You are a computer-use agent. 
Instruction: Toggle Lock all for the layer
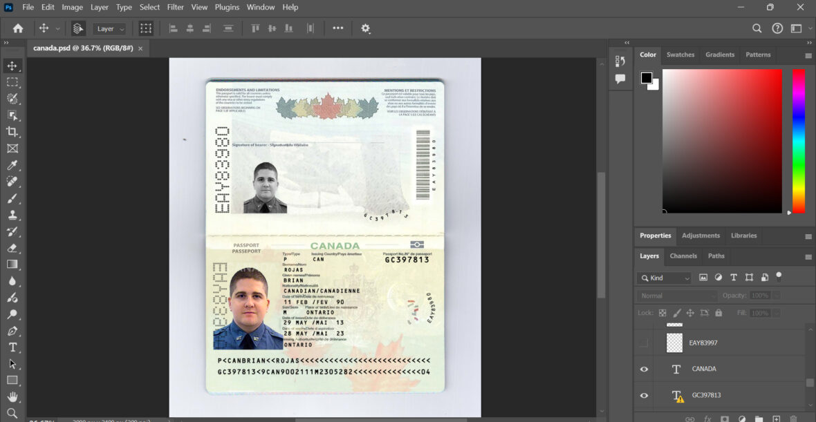(718, 313)
